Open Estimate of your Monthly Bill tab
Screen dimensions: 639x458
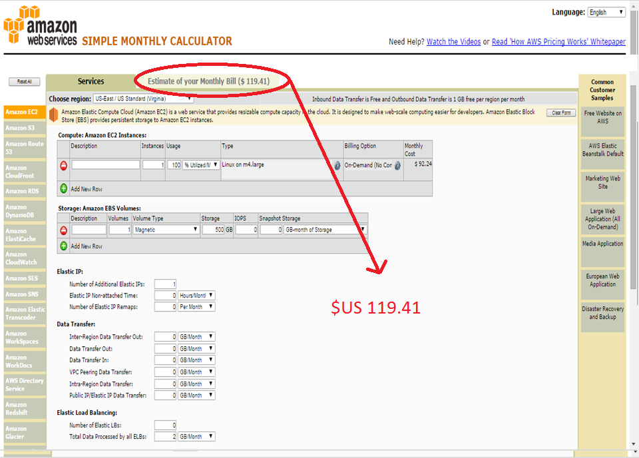tap(208, 81)
